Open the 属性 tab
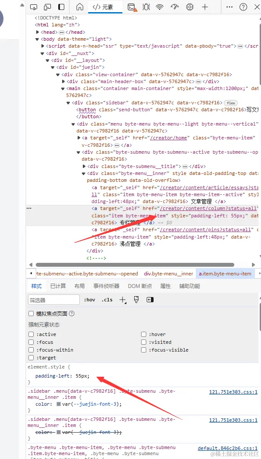The width and height of the screenshot is (261, 459). (x=166, y=286)
